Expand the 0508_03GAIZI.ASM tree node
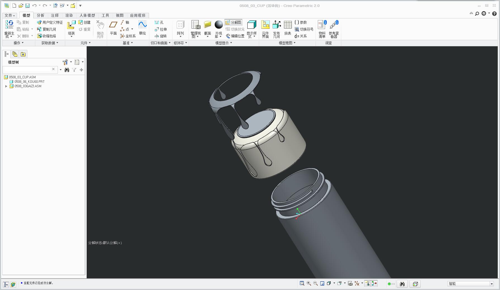 (x=6, y=86)
